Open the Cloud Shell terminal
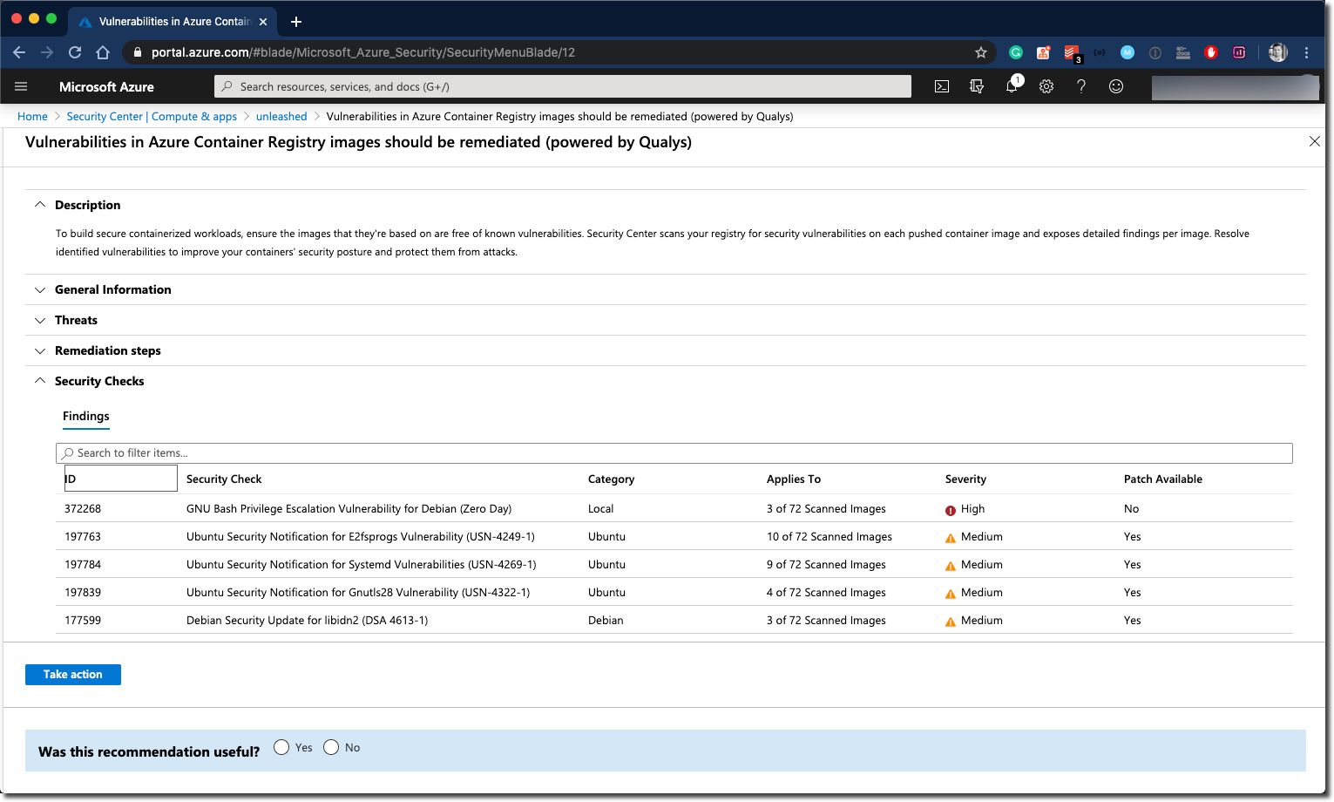 point(942,86)
